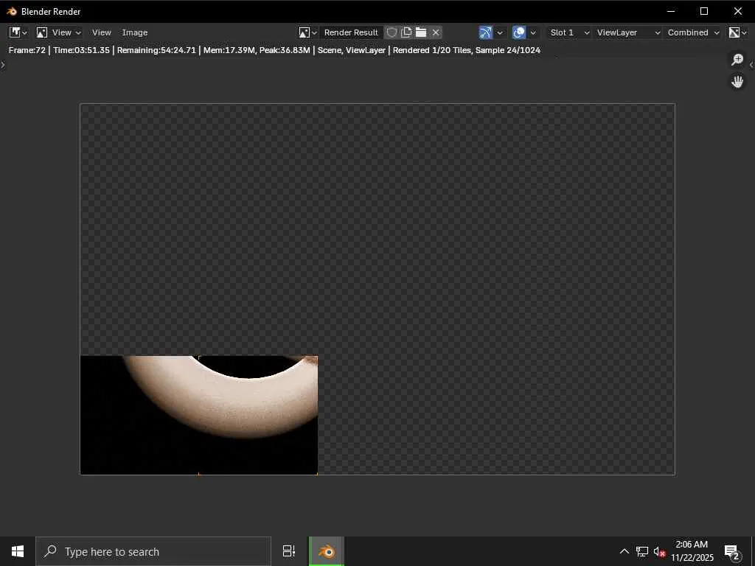Click the Render Result image name field
This screenshot has height=566, width=755.
(x=351, y=32)
